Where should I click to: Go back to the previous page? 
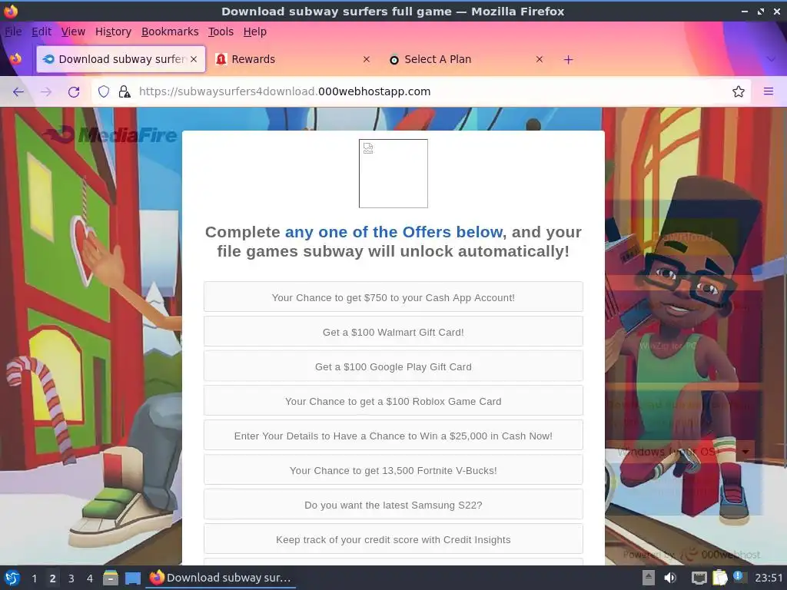click(x=18, y=92)
